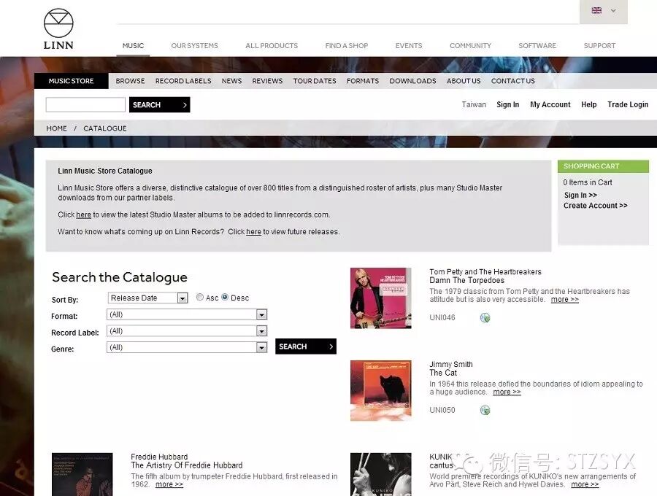Viewport: 657px width, 496px height.
Task: Click more >> for Freddie Hubbard album
Action: tap(169, 485)
